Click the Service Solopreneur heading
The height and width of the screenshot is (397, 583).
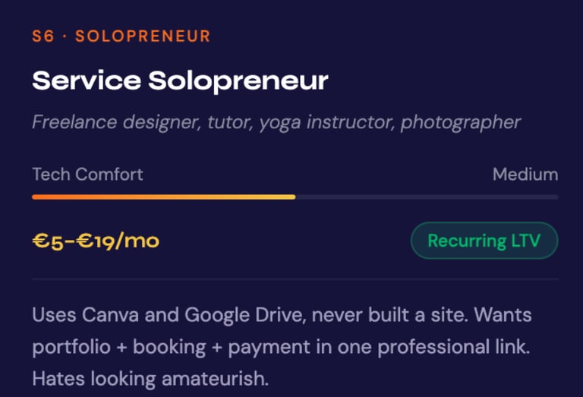pos(181,80)
